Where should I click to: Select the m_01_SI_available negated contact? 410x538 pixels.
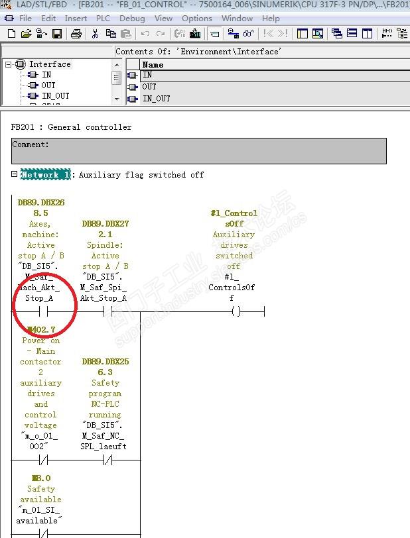(43, 533)
